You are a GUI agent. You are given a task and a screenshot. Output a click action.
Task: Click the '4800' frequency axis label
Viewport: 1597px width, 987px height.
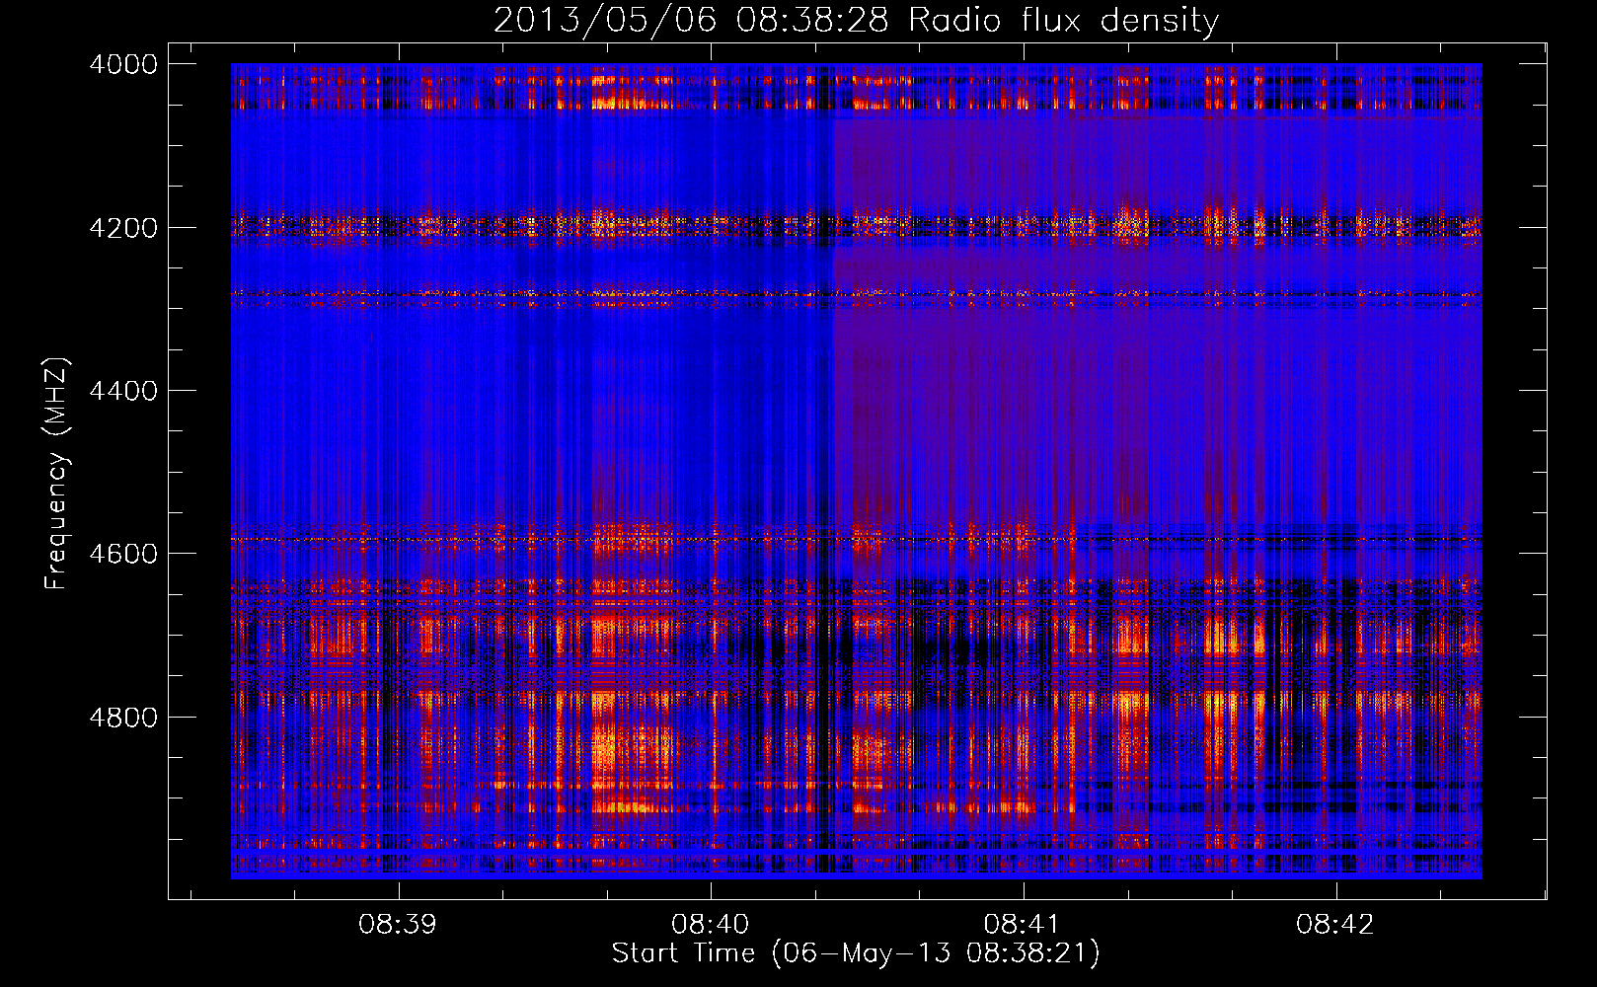tap(123, 718)
